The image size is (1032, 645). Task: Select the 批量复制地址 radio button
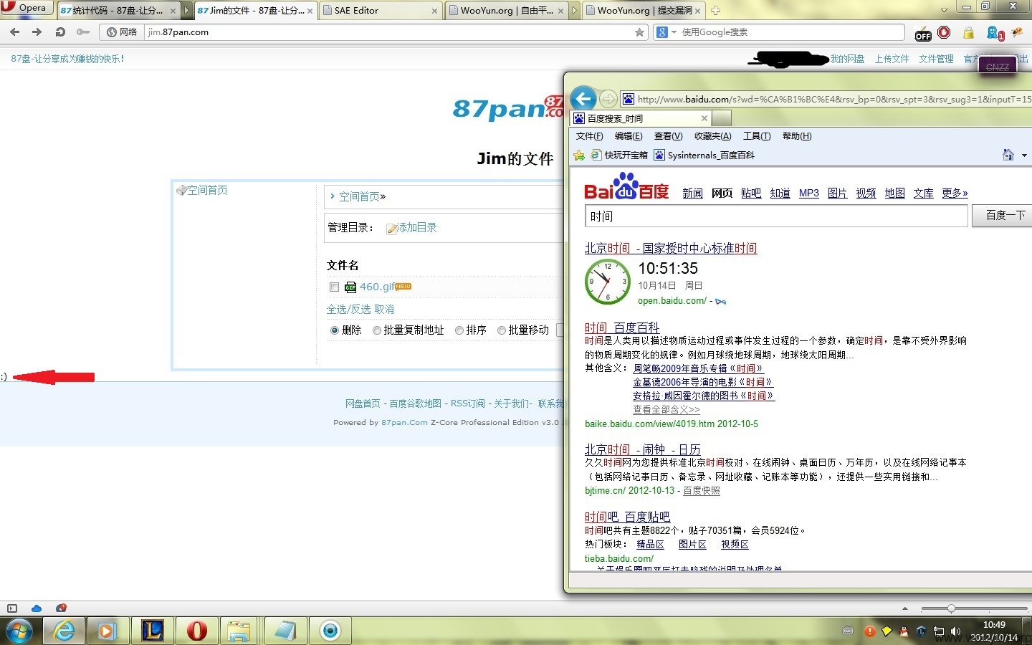pos(377,330)
